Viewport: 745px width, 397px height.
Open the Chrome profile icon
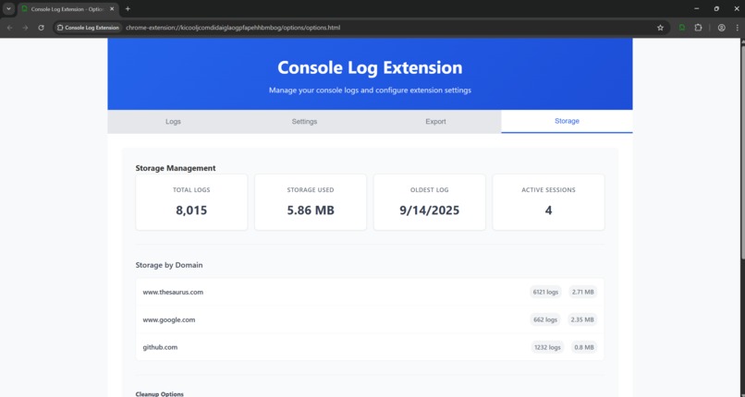[721, 28]
